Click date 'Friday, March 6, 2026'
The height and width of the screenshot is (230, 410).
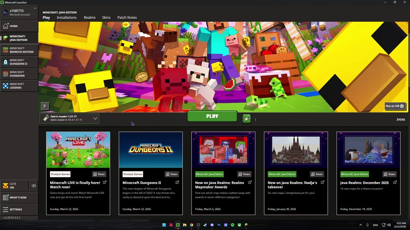tap(208, 209)
